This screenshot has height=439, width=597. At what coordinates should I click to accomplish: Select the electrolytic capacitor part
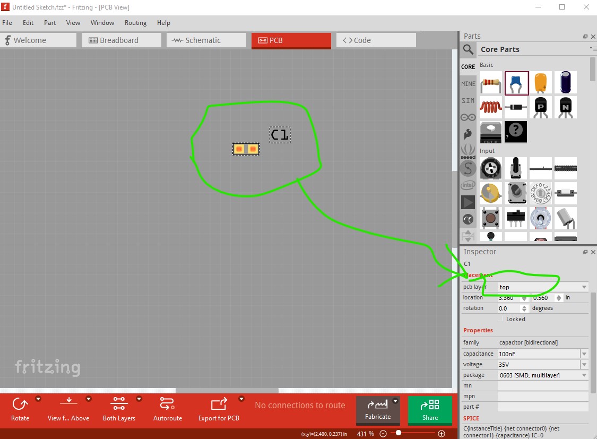point(565,83)
